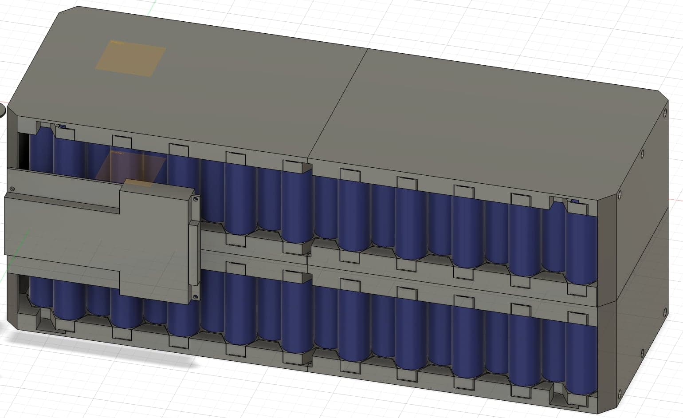The width and height of the screenshot is (683, 418).
Task: Select the raised square block on the front cover plate
Action: (156, 242)
